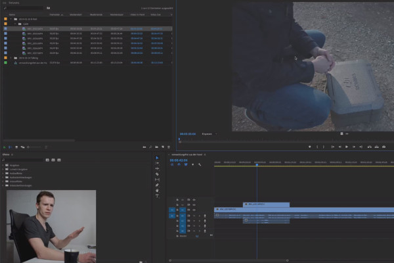Expand the Videoüberblendungen folder
The image size is (394, 263).
3,185
